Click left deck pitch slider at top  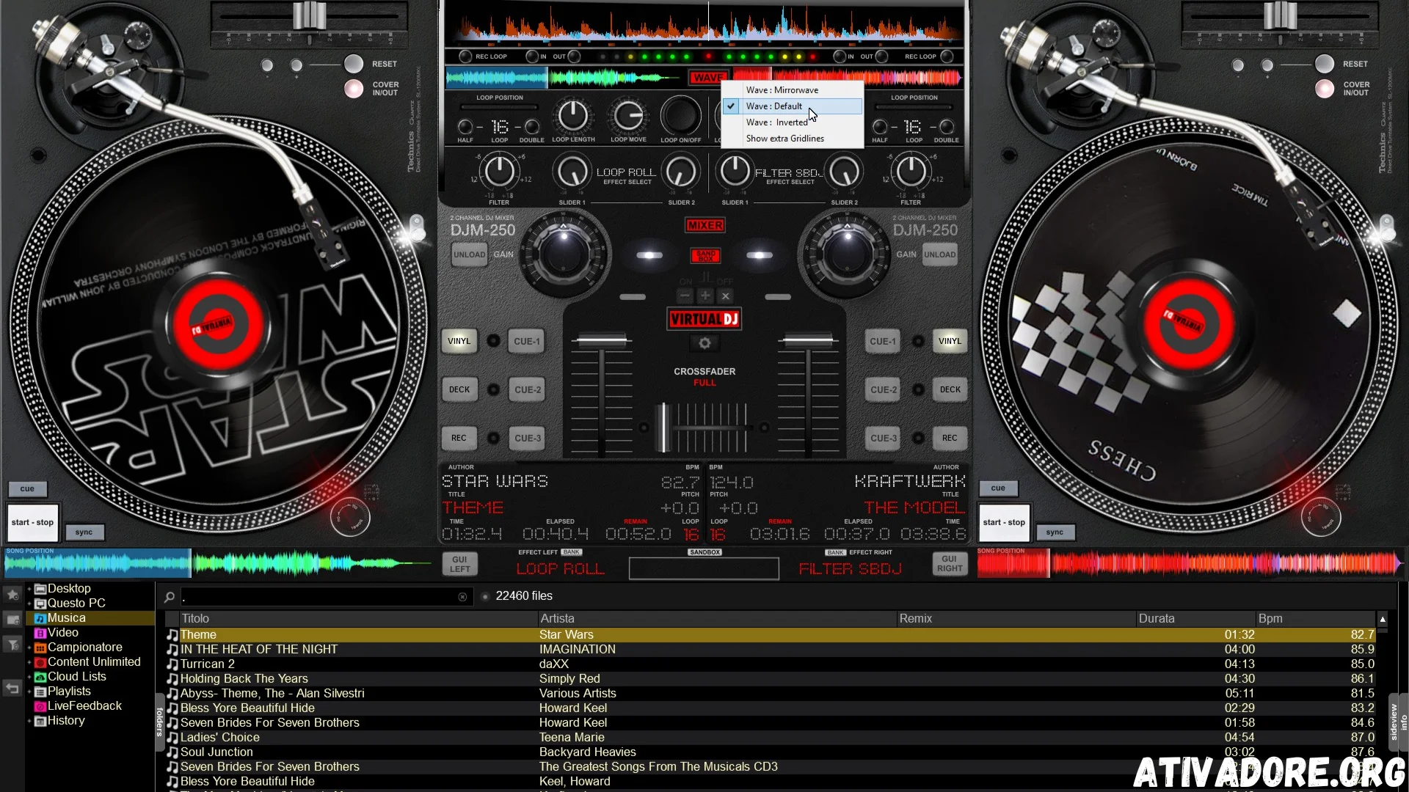coord(310,15)
